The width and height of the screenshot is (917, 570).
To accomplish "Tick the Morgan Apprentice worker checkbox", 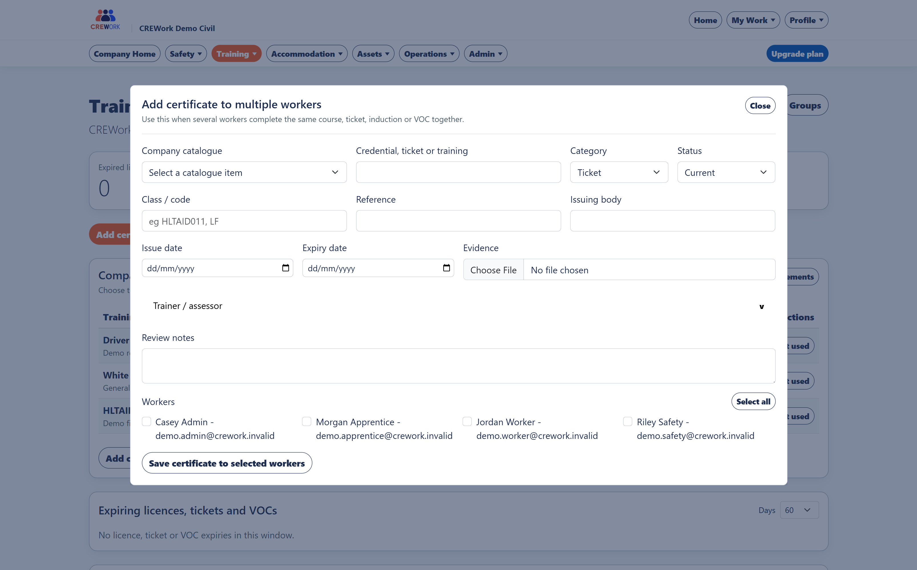I will [307, 422].
